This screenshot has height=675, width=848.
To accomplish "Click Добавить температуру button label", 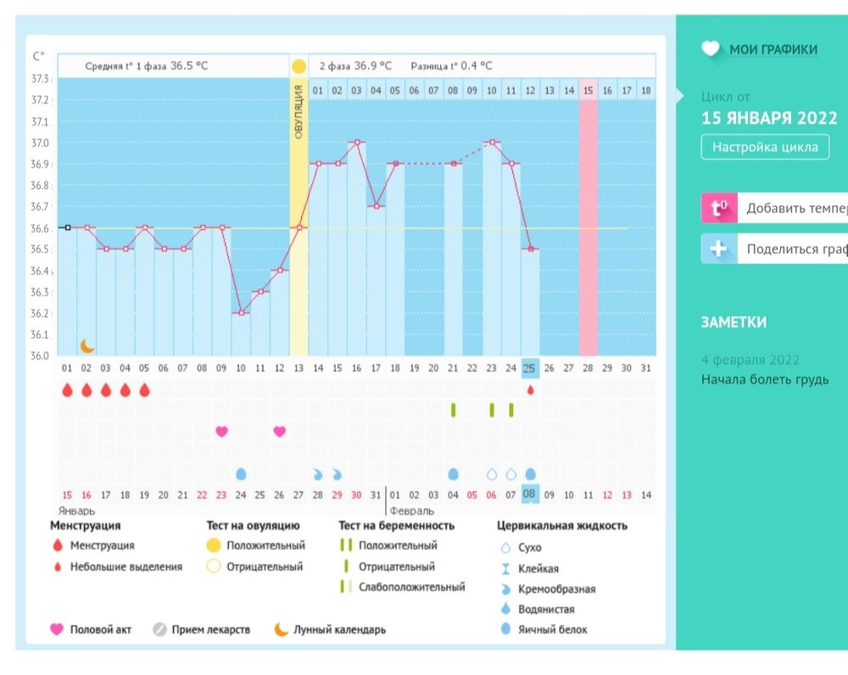I will pos(797,209).
